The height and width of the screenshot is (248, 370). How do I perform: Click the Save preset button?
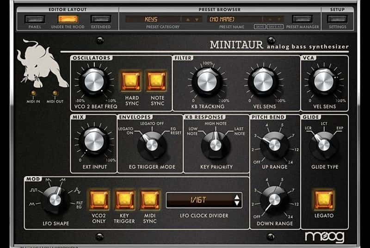pos(260,27)
